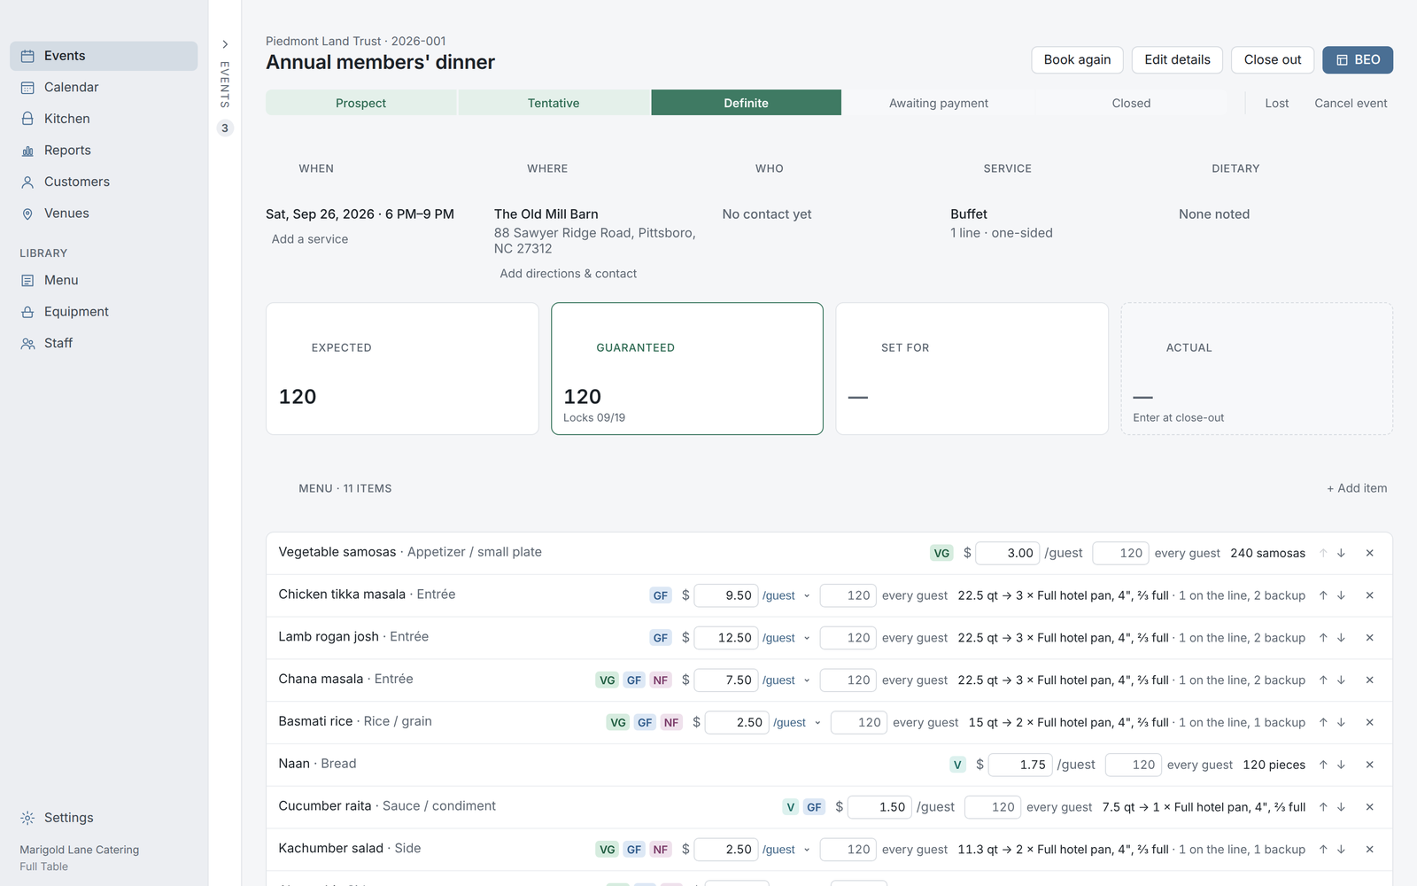Click Book again
The height and width of the screenshot is (886, 1417).
1077,59
